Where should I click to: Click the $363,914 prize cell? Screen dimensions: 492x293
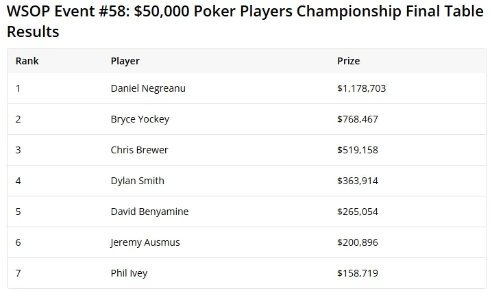coord(358,181)
